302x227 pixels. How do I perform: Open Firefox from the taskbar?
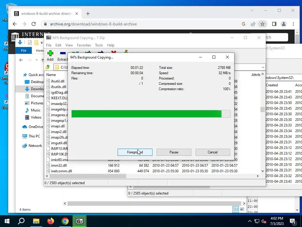coord(51,221)
